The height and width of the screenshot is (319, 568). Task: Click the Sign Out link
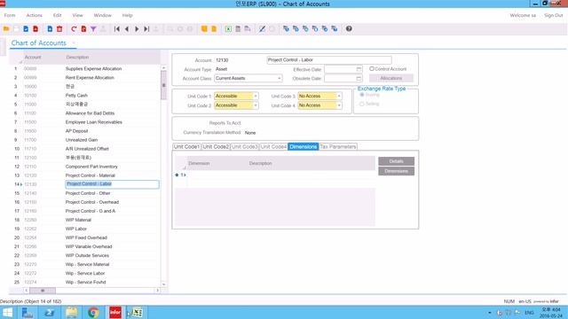(553, 16)
